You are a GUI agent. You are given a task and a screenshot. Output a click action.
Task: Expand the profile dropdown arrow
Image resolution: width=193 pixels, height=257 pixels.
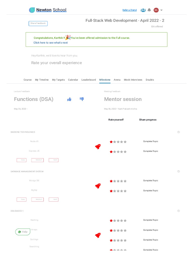[161, 10]
